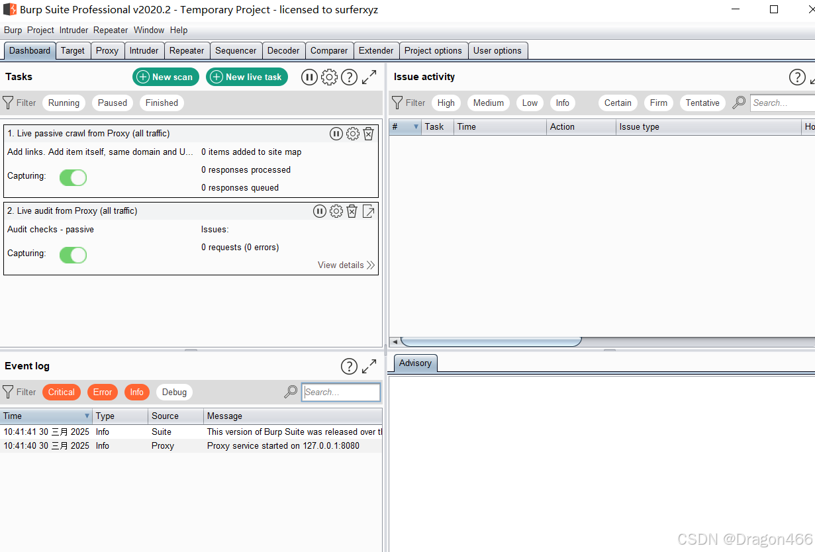This screenshot has width=815, height=552.
Task: Click left arrow of Issue activity scrollbar
Action: 395,342
